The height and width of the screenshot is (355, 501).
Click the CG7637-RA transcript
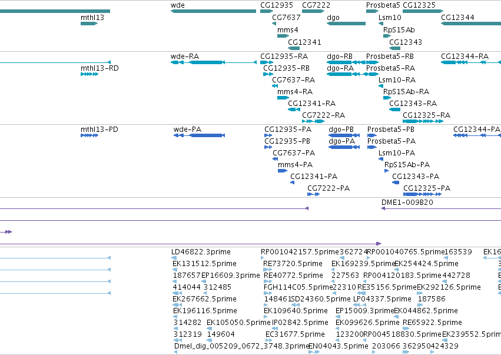(x=275, y=86)
